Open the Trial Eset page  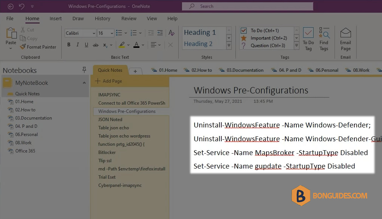[x=107, y=177]
